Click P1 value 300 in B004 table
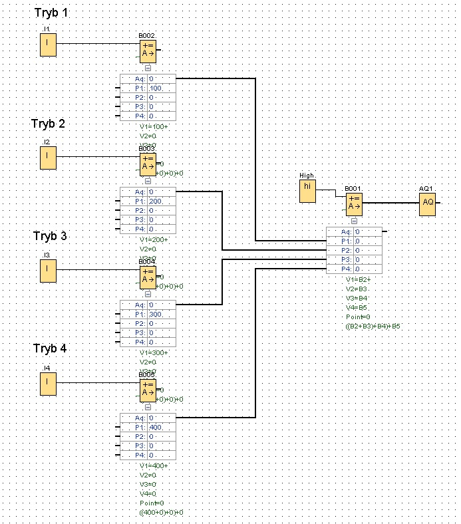This screenshot has width=461, height=524. coord(162,314)
